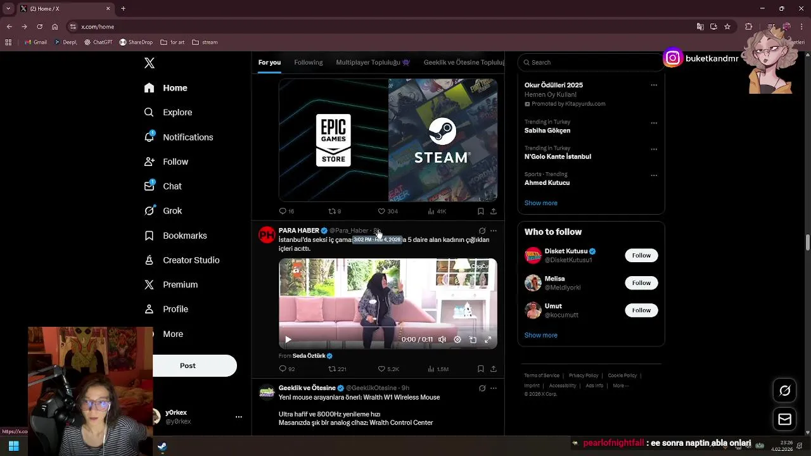Screen dimensions: 811x456
Task: Follow Melisa
Action: click(641, 282)
